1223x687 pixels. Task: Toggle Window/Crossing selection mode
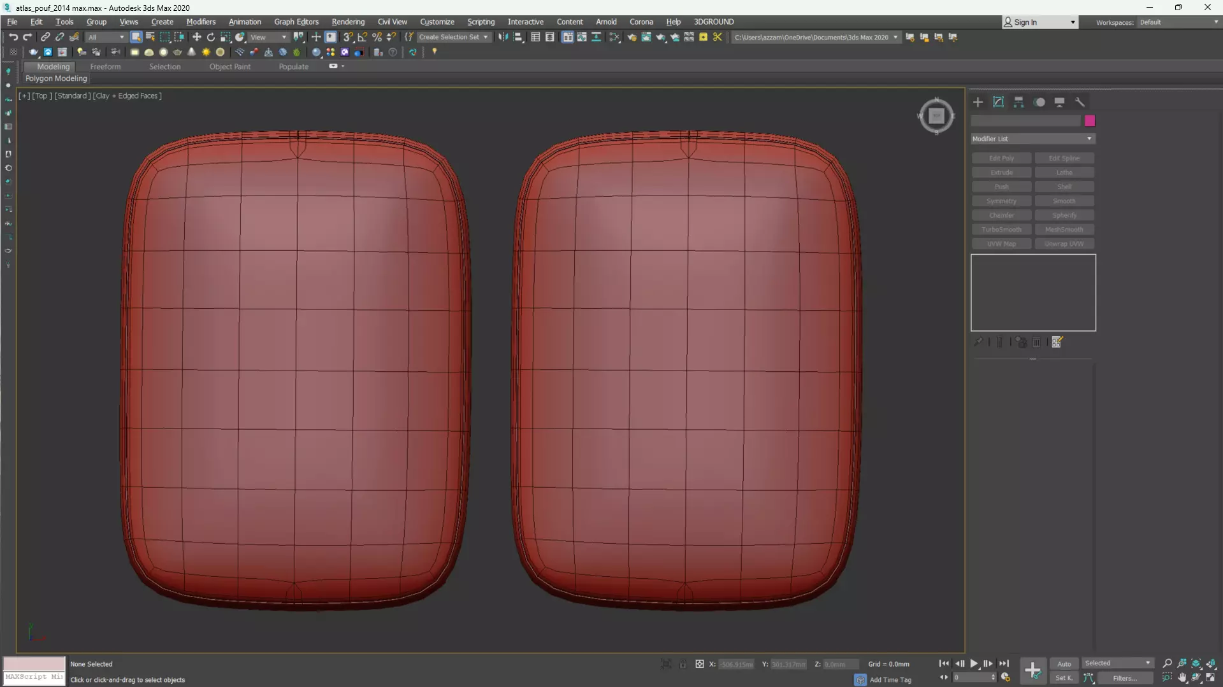coord(179,37)
